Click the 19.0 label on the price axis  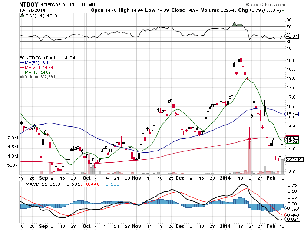pos(291,61)
